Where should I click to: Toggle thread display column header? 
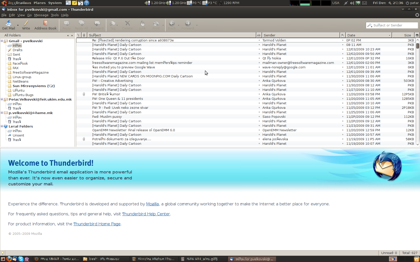point(78,35)
